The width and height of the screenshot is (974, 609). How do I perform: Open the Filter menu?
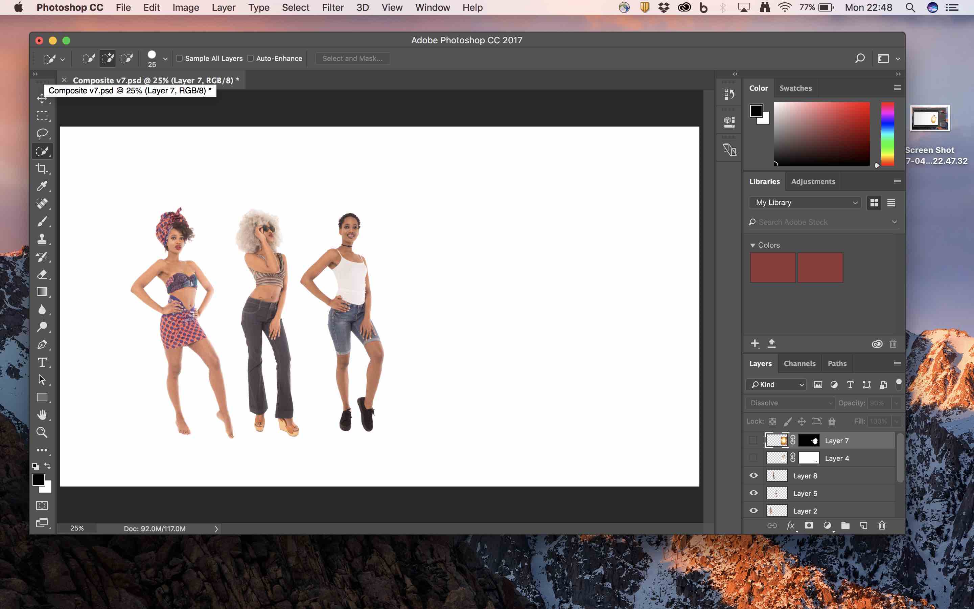[332, 8]
